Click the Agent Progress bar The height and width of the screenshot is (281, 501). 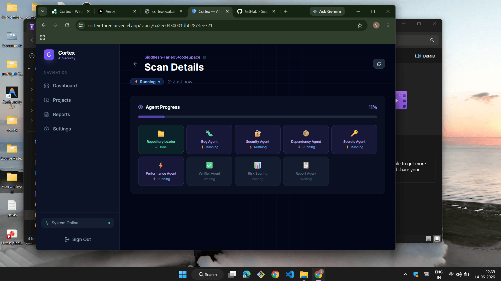pos(258,117)
